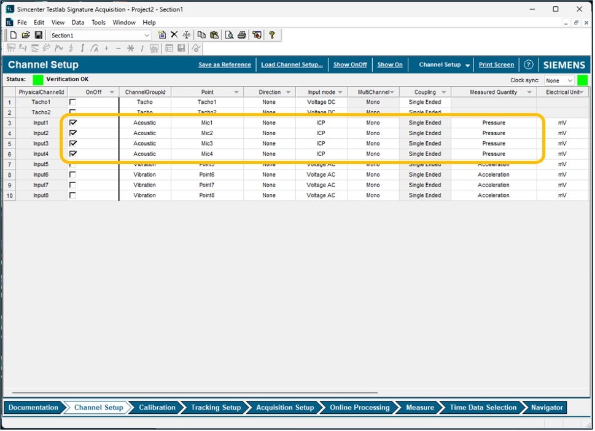
Task: Open the Channel Setup view dropdown in header
Action: click(x=467, y=65)
